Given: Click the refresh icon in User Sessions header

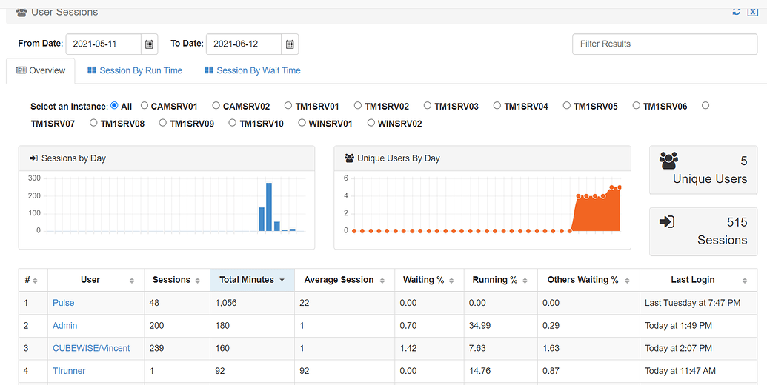Looking at the screenshot, I should 736,11.
